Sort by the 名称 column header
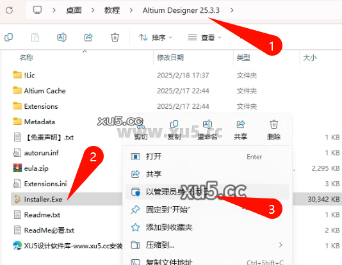Screen dimensions: 342x265 click(x=26, y=58)
